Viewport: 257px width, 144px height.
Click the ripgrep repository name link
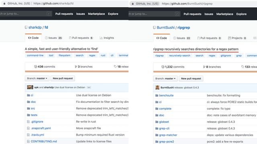pos(184,28)
